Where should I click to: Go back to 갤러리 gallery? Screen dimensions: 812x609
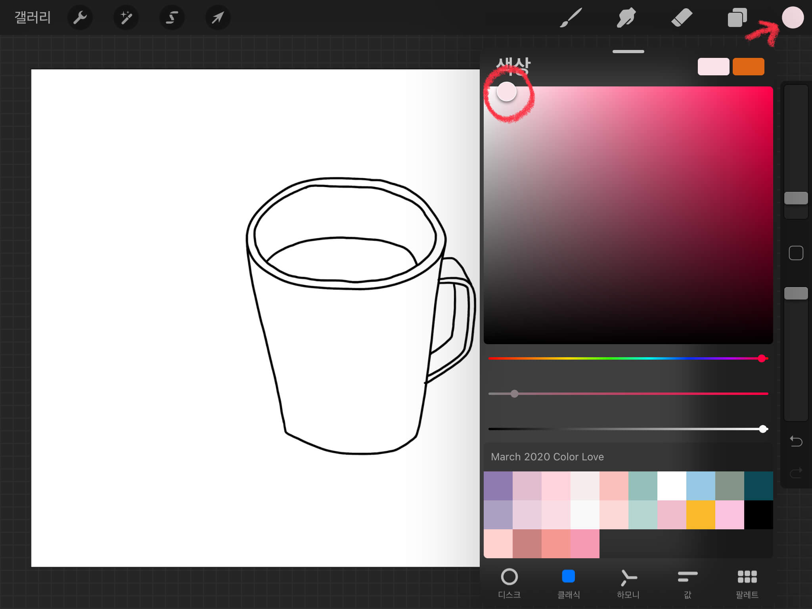tap(33, 17)
